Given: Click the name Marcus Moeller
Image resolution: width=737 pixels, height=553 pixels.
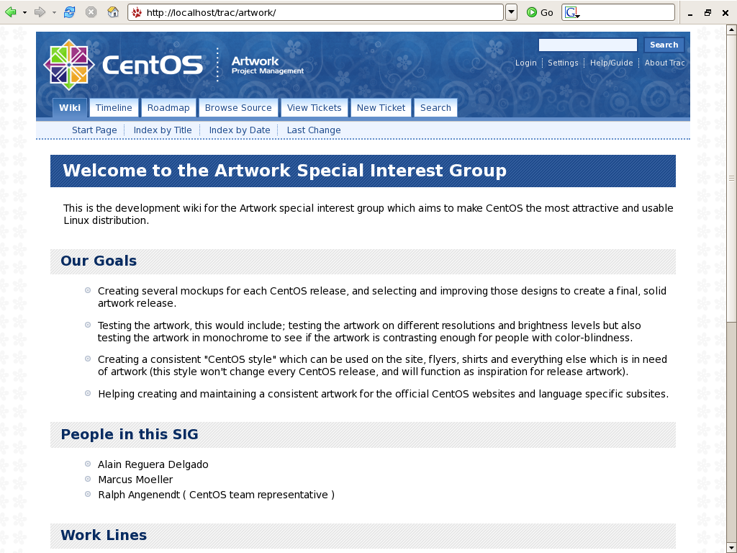Looking at the screenshot, I should point(135,480).
